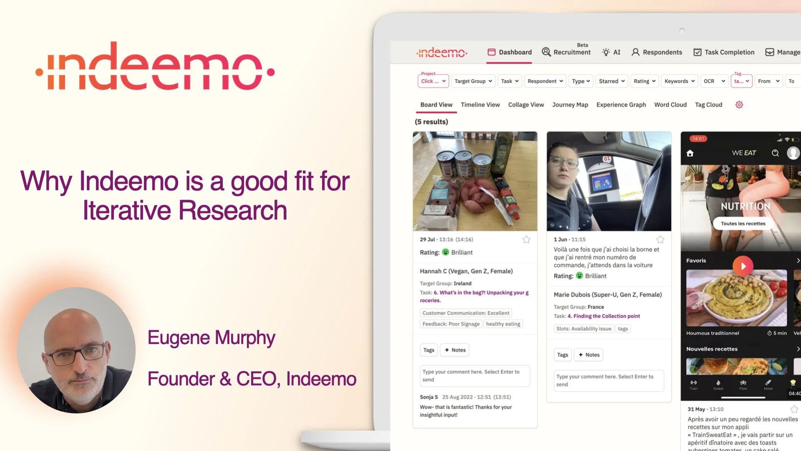
Task: Add Notes on Hannah C's card
Action: (x=455, y=350)
